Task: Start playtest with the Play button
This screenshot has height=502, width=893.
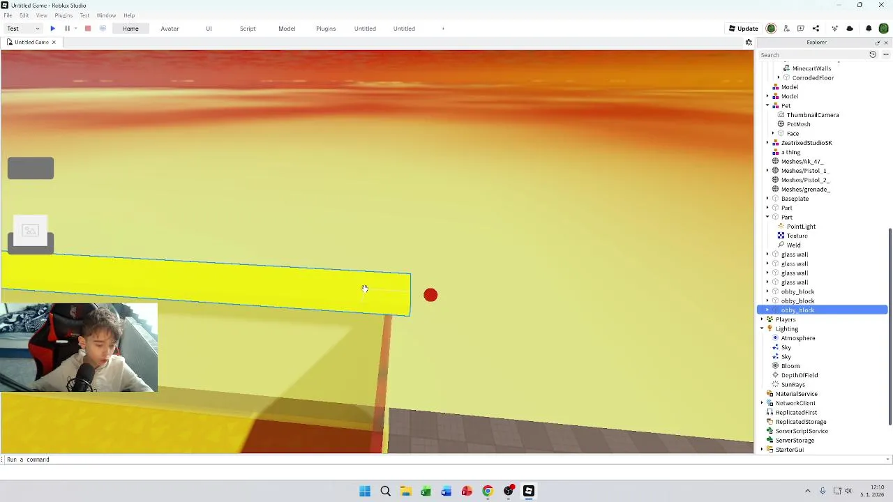Action: pos(52,29)
